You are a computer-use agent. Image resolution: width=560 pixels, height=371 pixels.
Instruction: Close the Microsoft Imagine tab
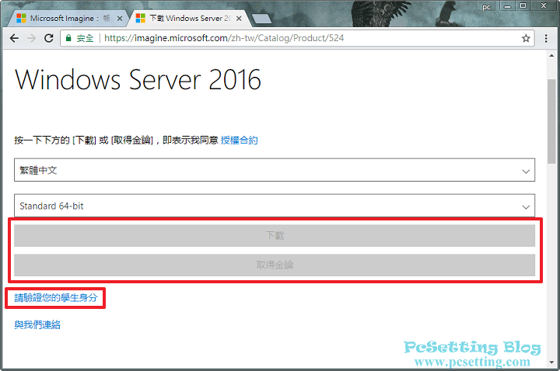tap(120, 17)
